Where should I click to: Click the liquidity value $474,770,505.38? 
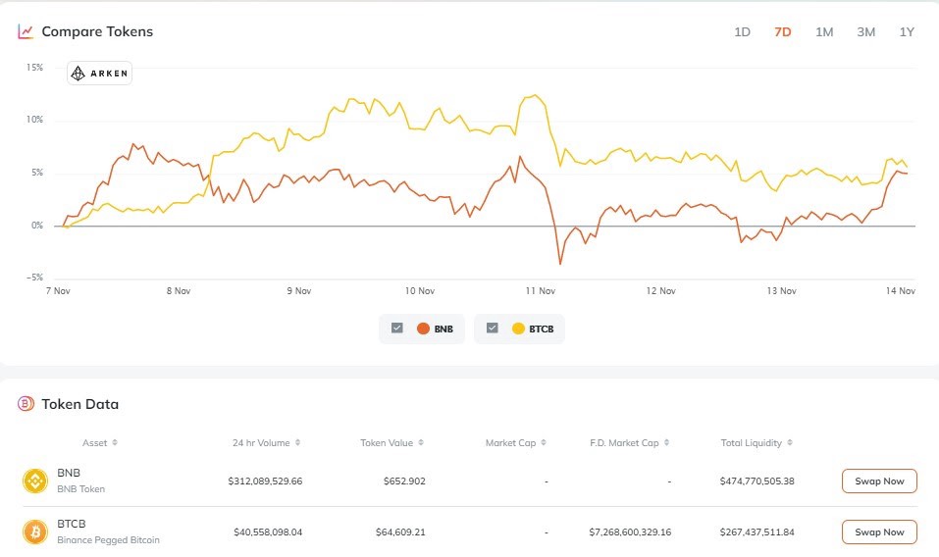756,481
